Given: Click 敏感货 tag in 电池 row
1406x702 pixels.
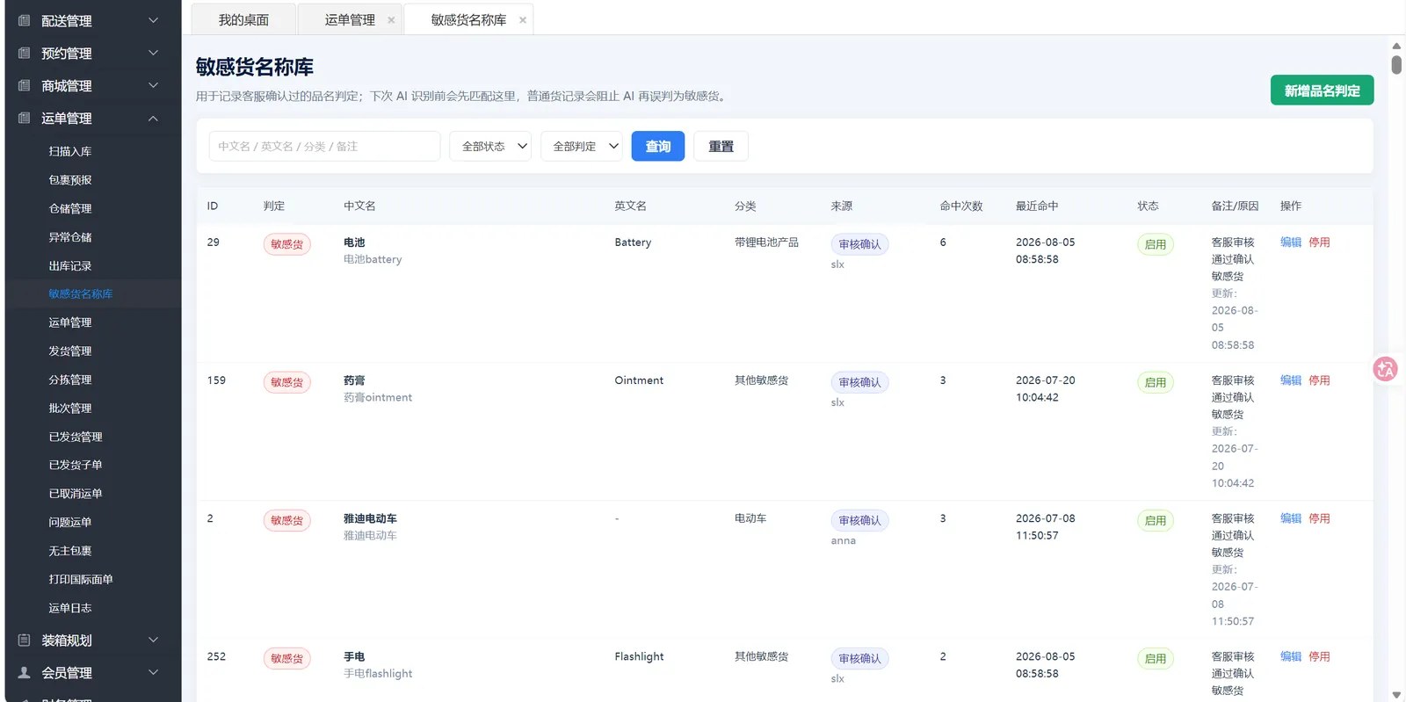Looking at the screenshot, I should pos(286,244).
